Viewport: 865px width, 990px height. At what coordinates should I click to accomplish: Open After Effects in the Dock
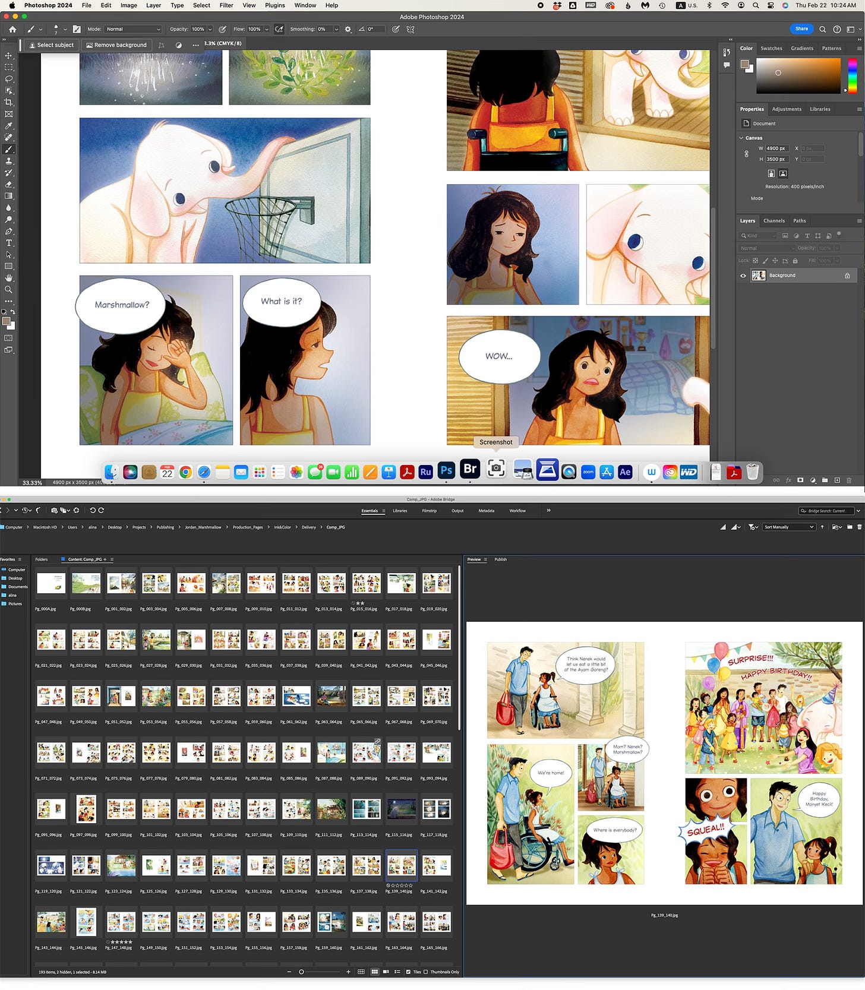coord(625,472)
